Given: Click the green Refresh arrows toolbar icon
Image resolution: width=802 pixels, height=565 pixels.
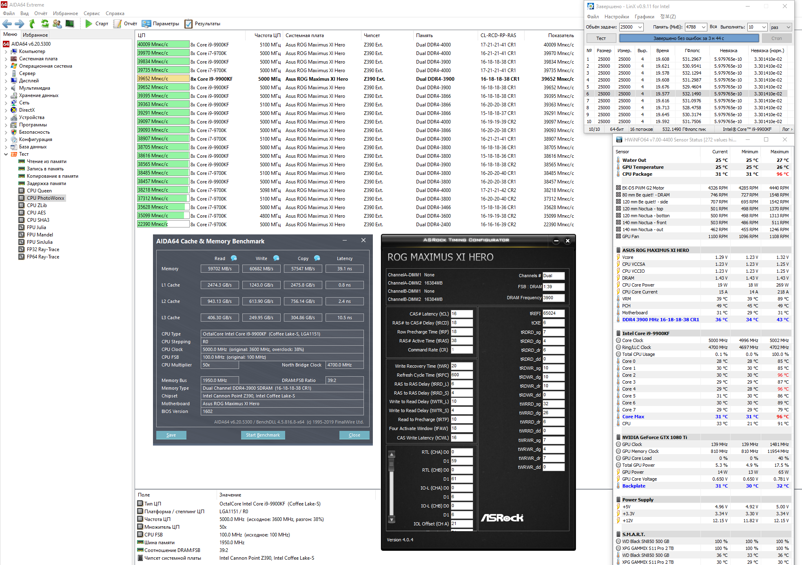Looking at the screenshot, I should [45, 24].
